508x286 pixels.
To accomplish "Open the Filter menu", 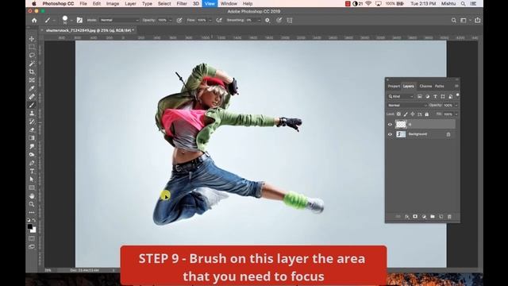I will [x=182, y=3].
